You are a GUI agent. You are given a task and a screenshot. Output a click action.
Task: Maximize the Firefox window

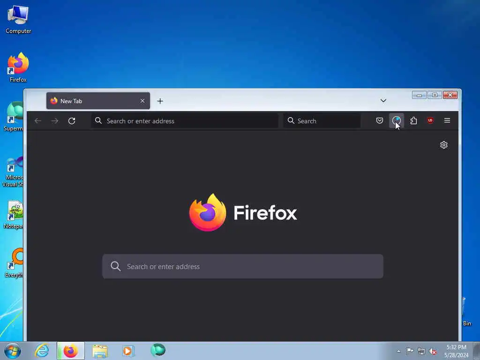click(x=435, y=95)
